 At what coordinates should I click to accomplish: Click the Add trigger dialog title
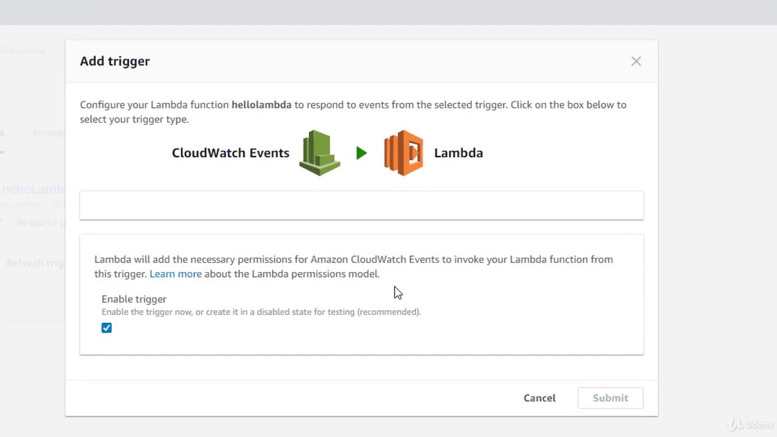tap(115, 61)
